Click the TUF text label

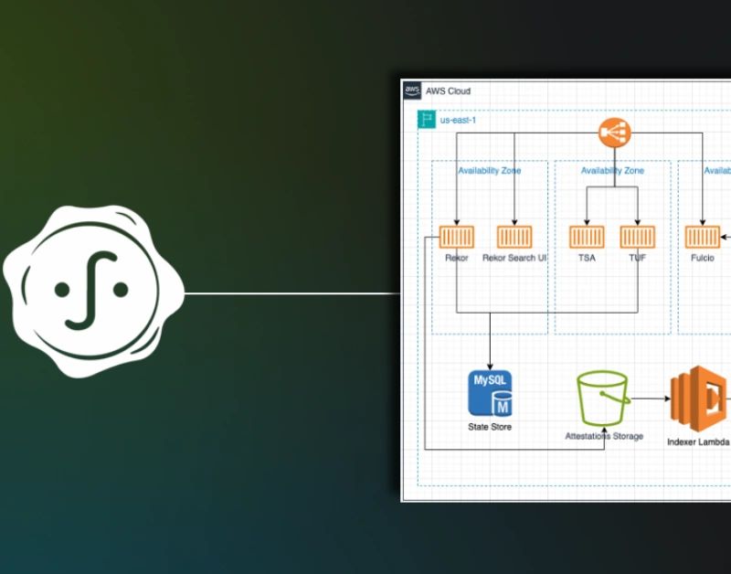click(637, 258)
